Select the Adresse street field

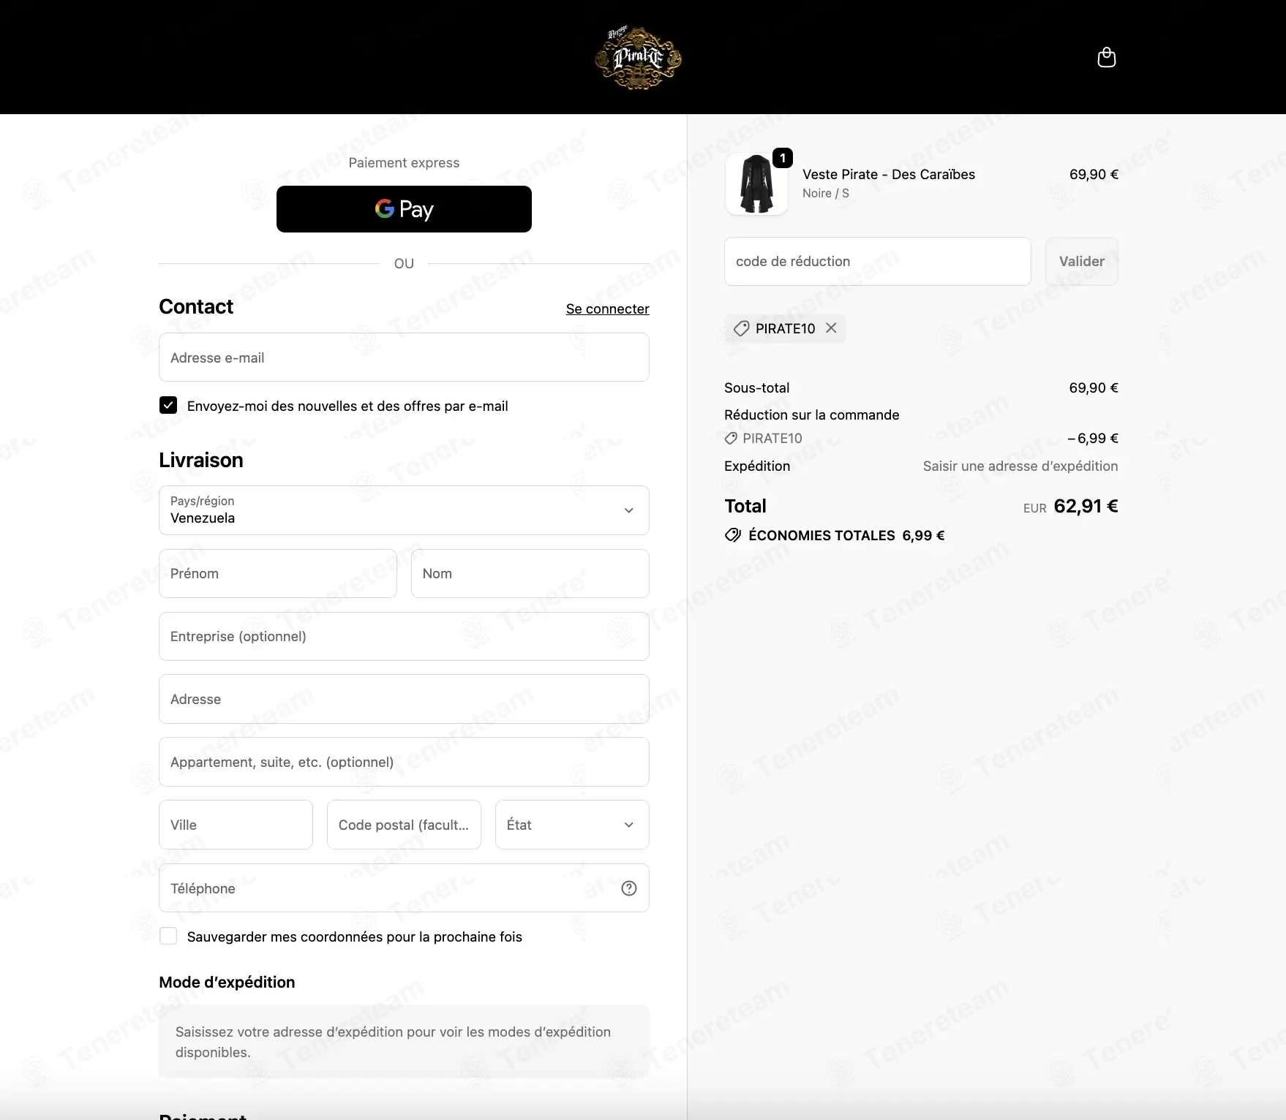point(404,699)
